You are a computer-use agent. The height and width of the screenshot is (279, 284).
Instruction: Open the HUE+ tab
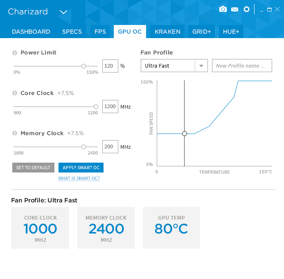coord(231,32)
